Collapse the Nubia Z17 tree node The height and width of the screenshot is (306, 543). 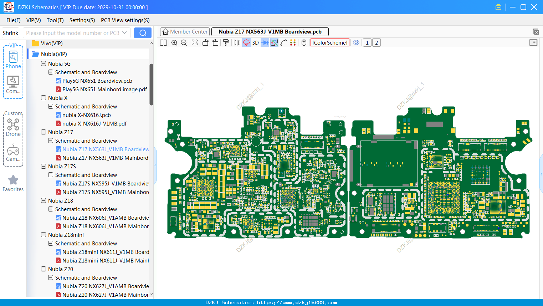[43, 132]
